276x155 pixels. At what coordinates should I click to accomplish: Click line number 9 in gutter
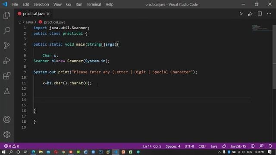tap(25, 72)
